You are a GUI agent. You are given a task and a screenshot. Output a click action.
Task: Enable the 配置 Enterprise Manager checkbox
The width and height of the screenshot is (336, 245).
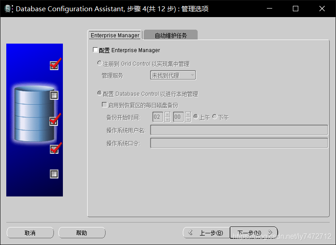[x=95, y=50]
